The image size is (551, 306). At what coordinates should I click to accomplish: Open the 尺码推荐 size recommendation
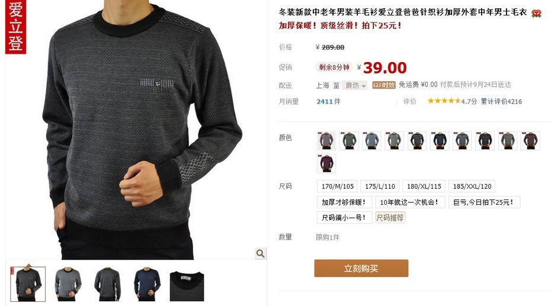tap(390, 218)
